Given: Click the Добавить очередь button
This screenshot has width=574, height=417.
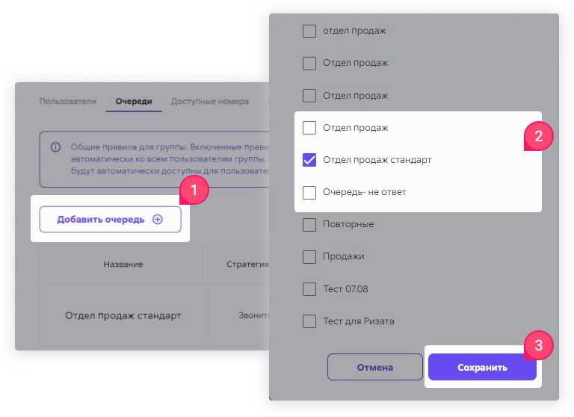Looking at the screenshot, I should pos(110,219).
